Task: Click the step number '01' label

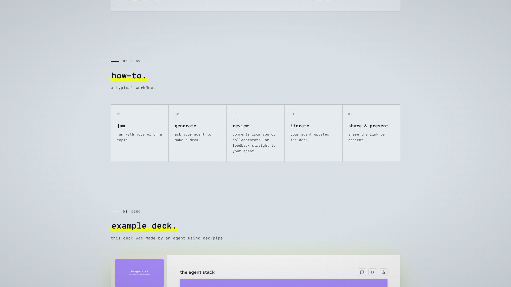Action: (x=119, y=114)
